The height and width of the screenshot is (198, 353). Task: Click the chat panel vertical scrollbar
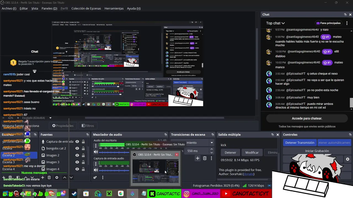pyautogui.click(x=351, y=102)
